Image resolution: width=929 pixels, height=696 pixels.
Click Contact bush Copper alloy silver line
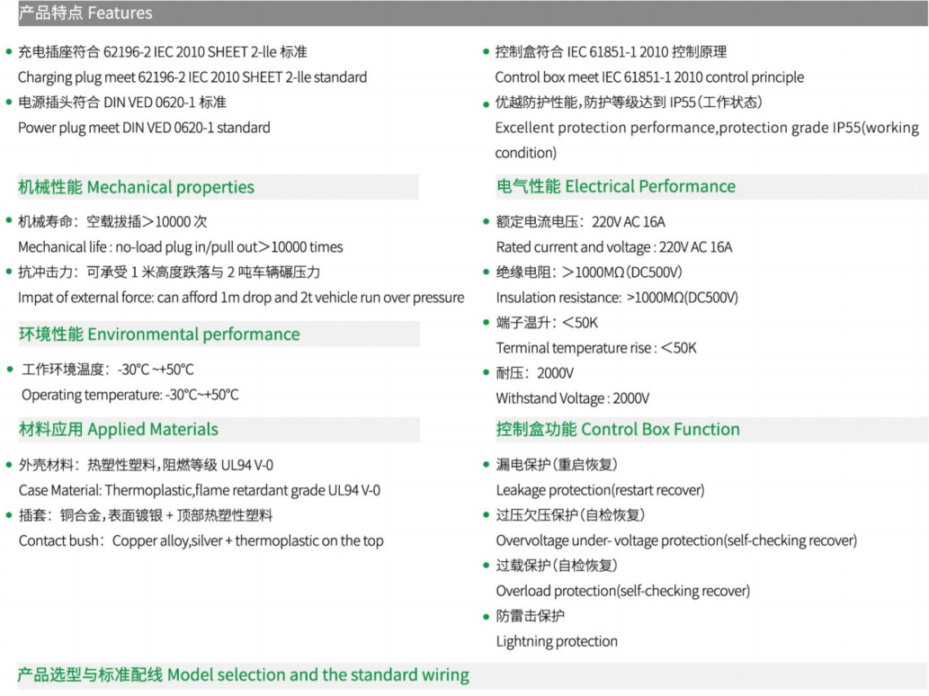(x=201, y=540)
